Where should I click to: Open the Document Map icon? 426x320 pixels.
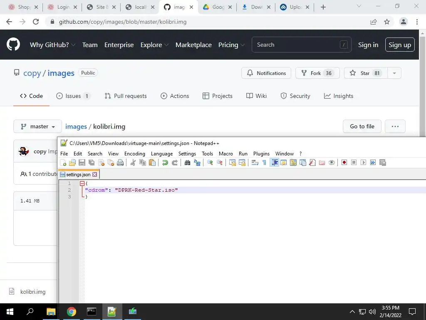tap(293, 163)
